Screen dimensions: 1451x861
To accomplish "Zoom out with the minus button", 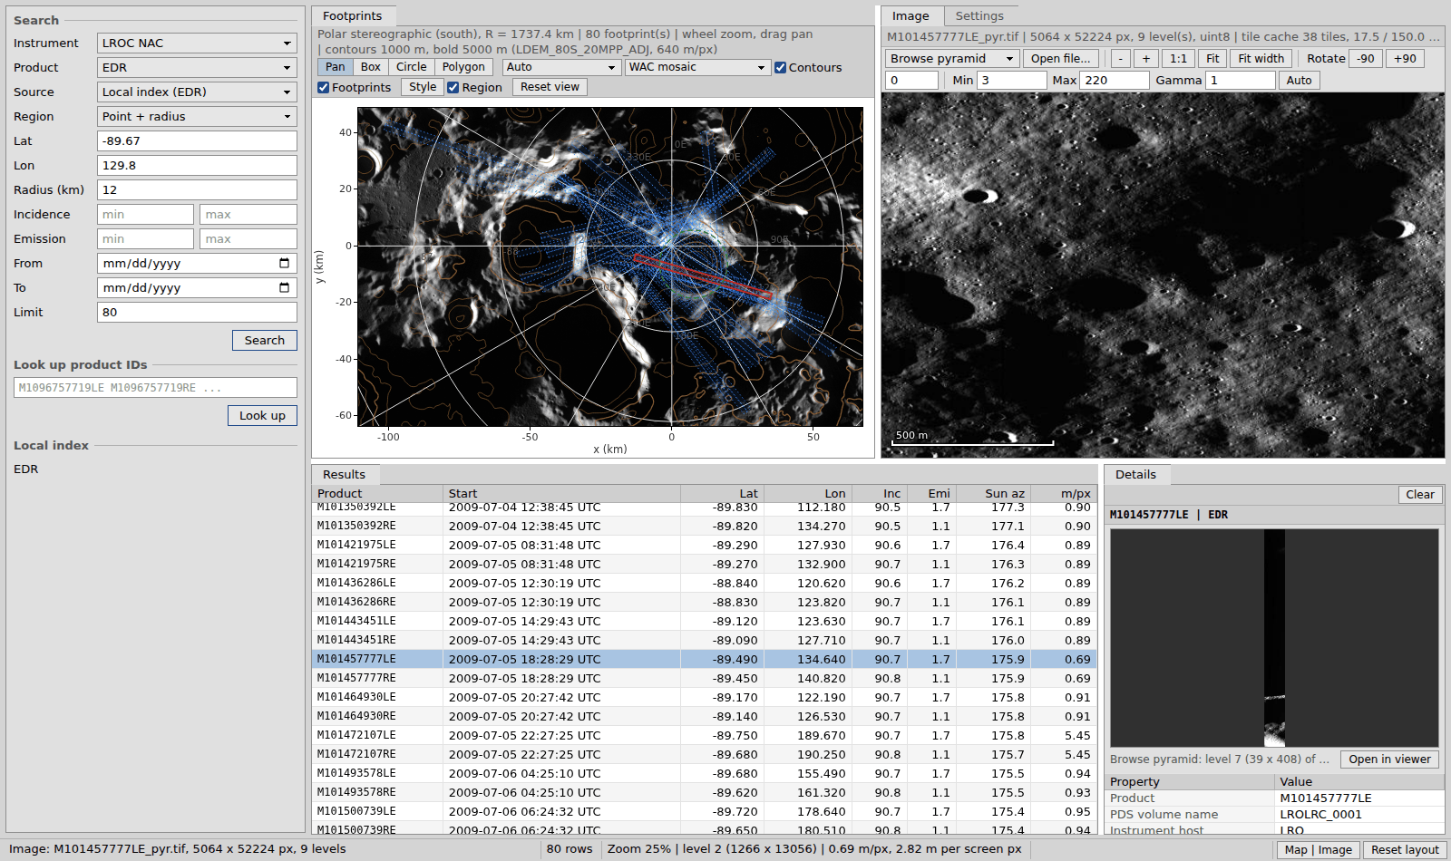I will 1120,58.
